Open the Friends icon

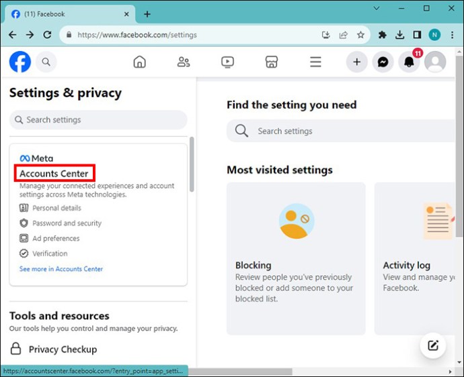click(x=184, y=62)
